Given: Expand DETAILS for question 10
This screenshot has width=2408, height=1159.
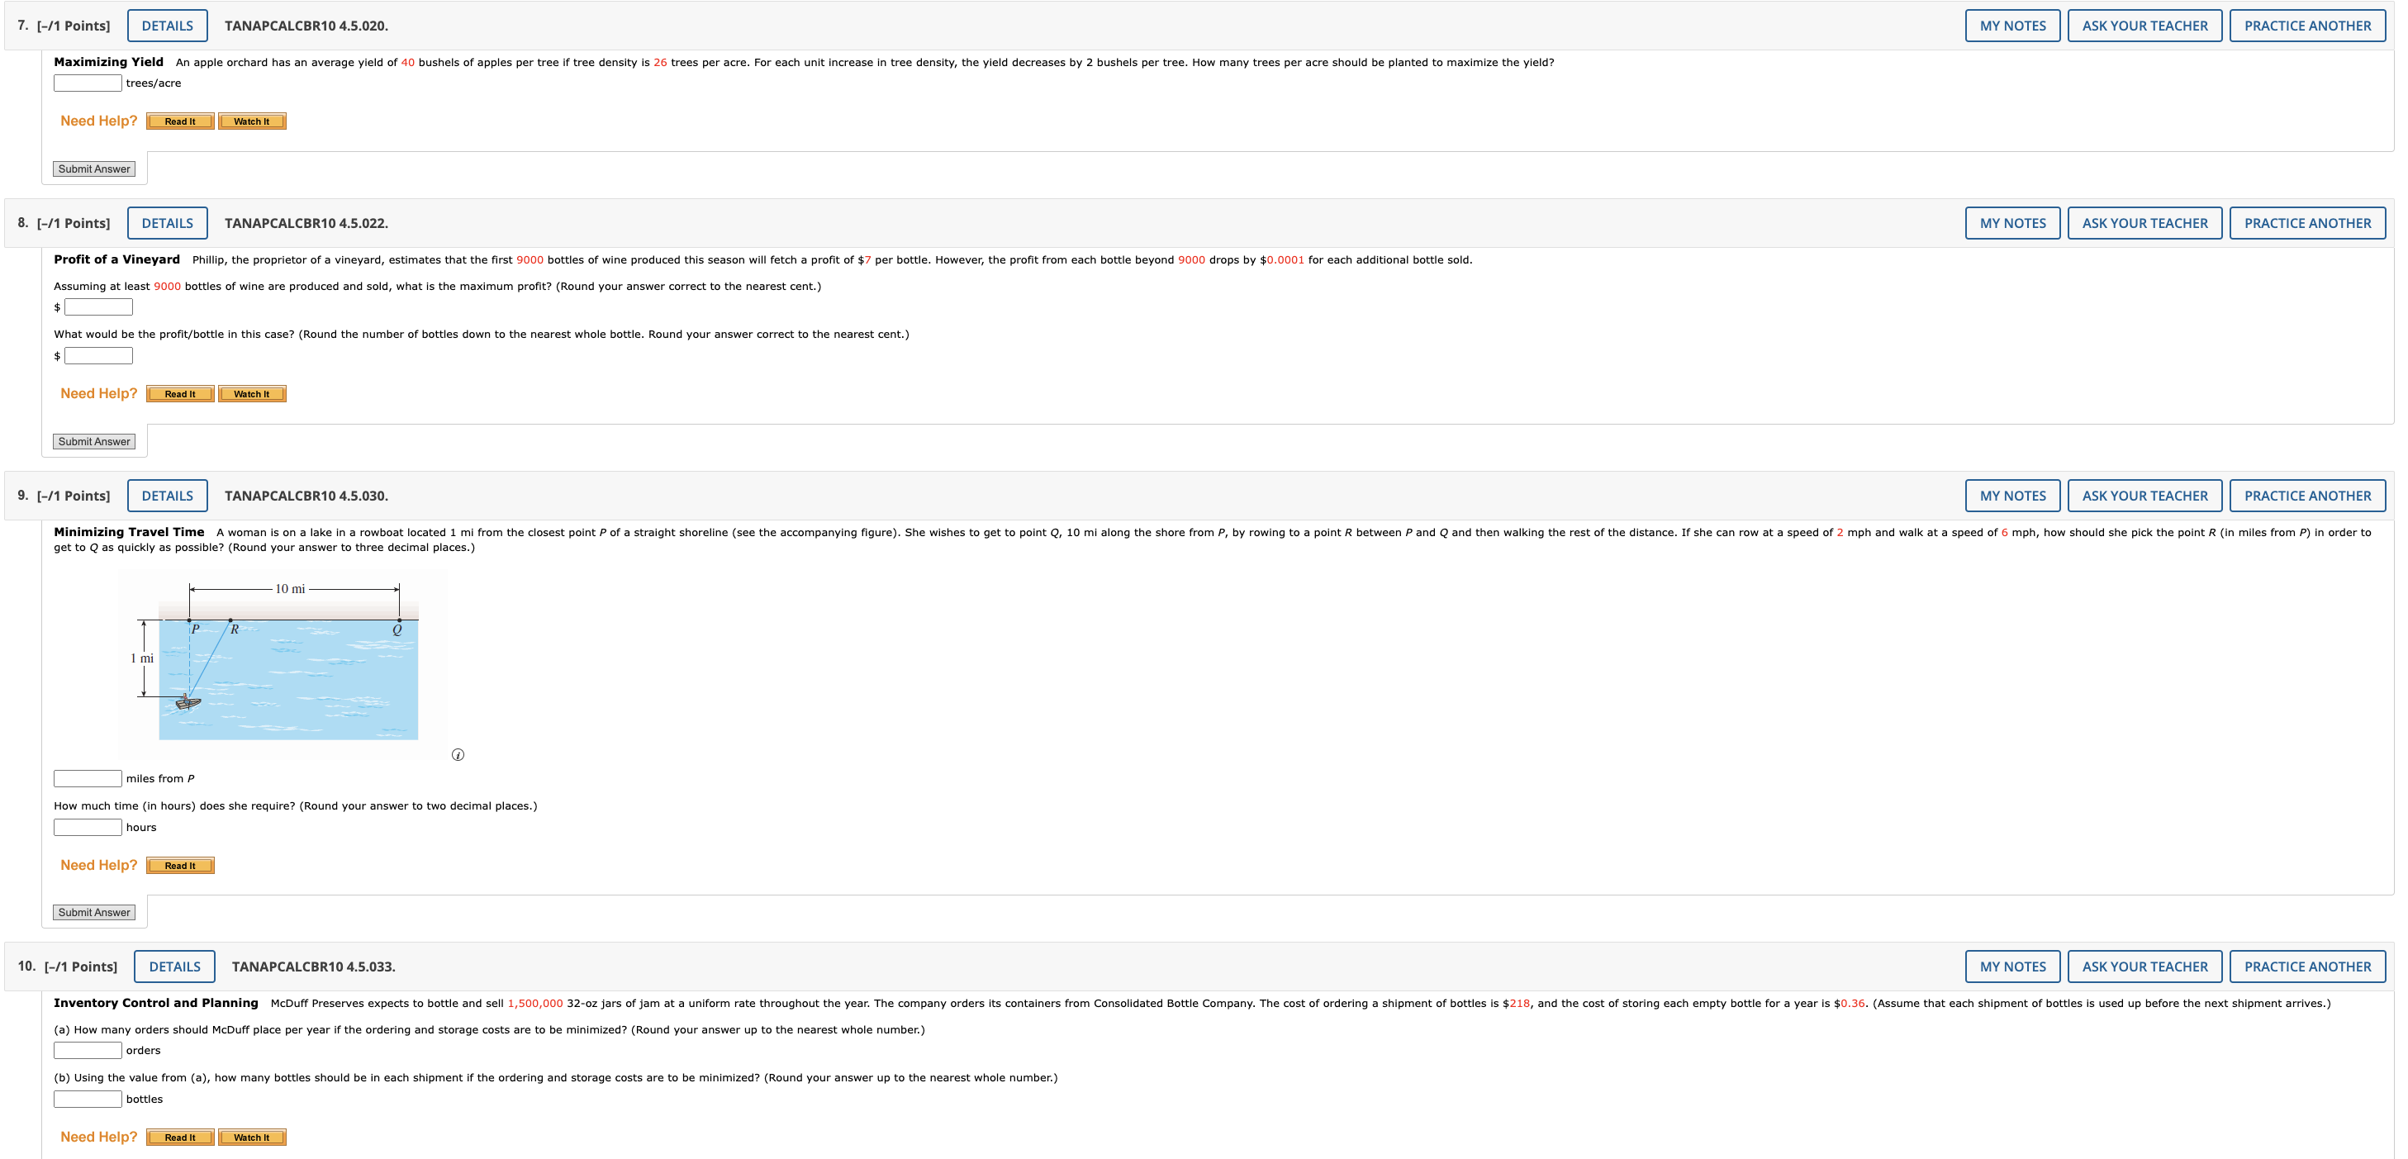Looking at the screenshot, I should (175, 967).
